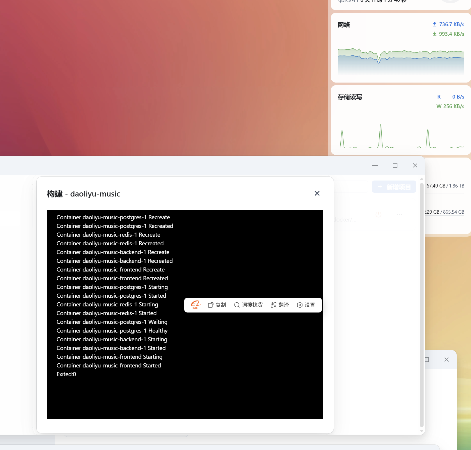471x450 pixels.
Task: Click the scrollbar up arrow
Action: pyautogui.click(x=422, y=179)
